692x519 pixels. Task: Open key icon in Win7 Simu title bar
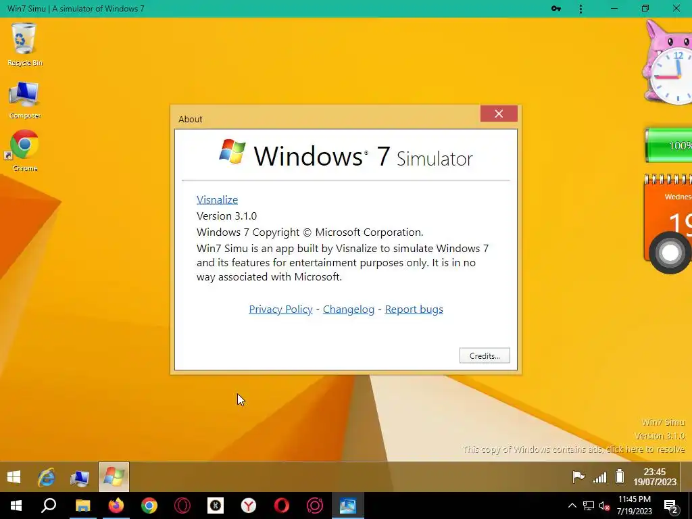click(556, 8)
